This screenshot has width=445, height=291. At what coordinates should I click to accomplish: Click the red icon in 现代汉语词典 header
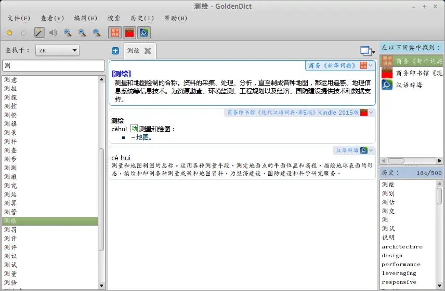(x=364, y=113)
